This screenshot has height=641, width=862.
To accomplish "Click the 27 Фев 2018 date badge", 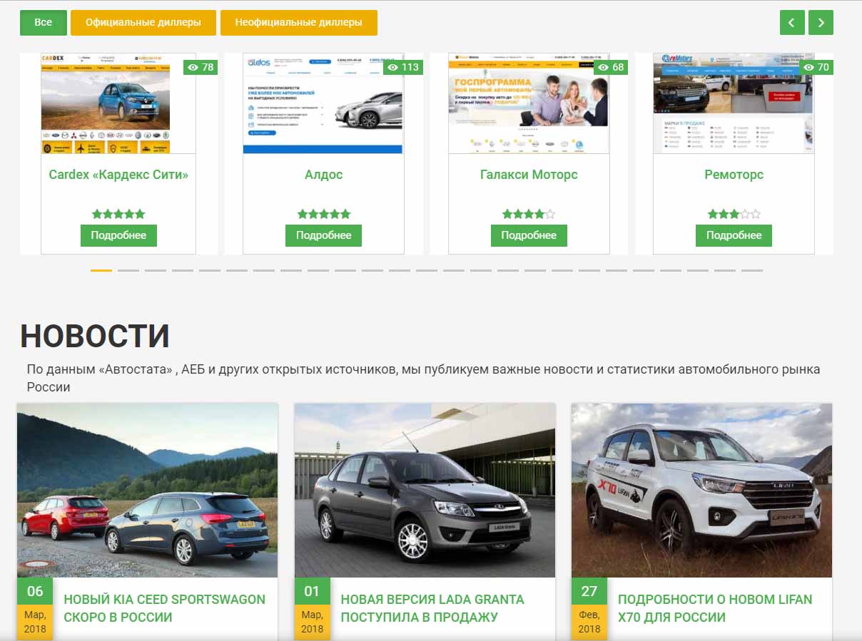I will click(x=589, y=609).
